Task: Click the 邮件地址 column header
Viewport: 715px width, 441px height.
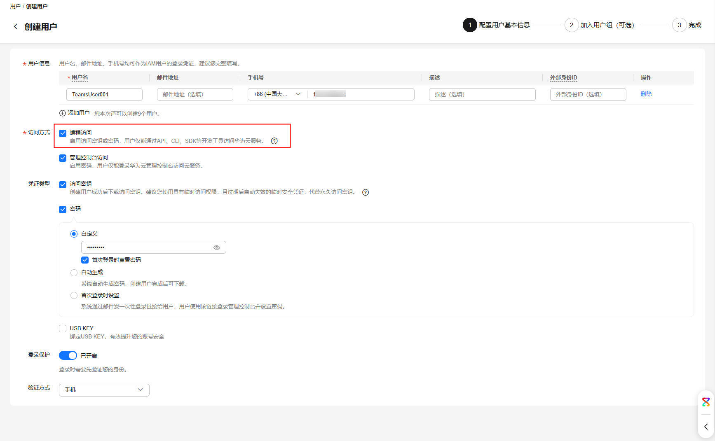Action: point(168,77)
